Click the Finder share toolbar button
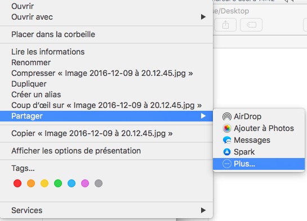 225,25
